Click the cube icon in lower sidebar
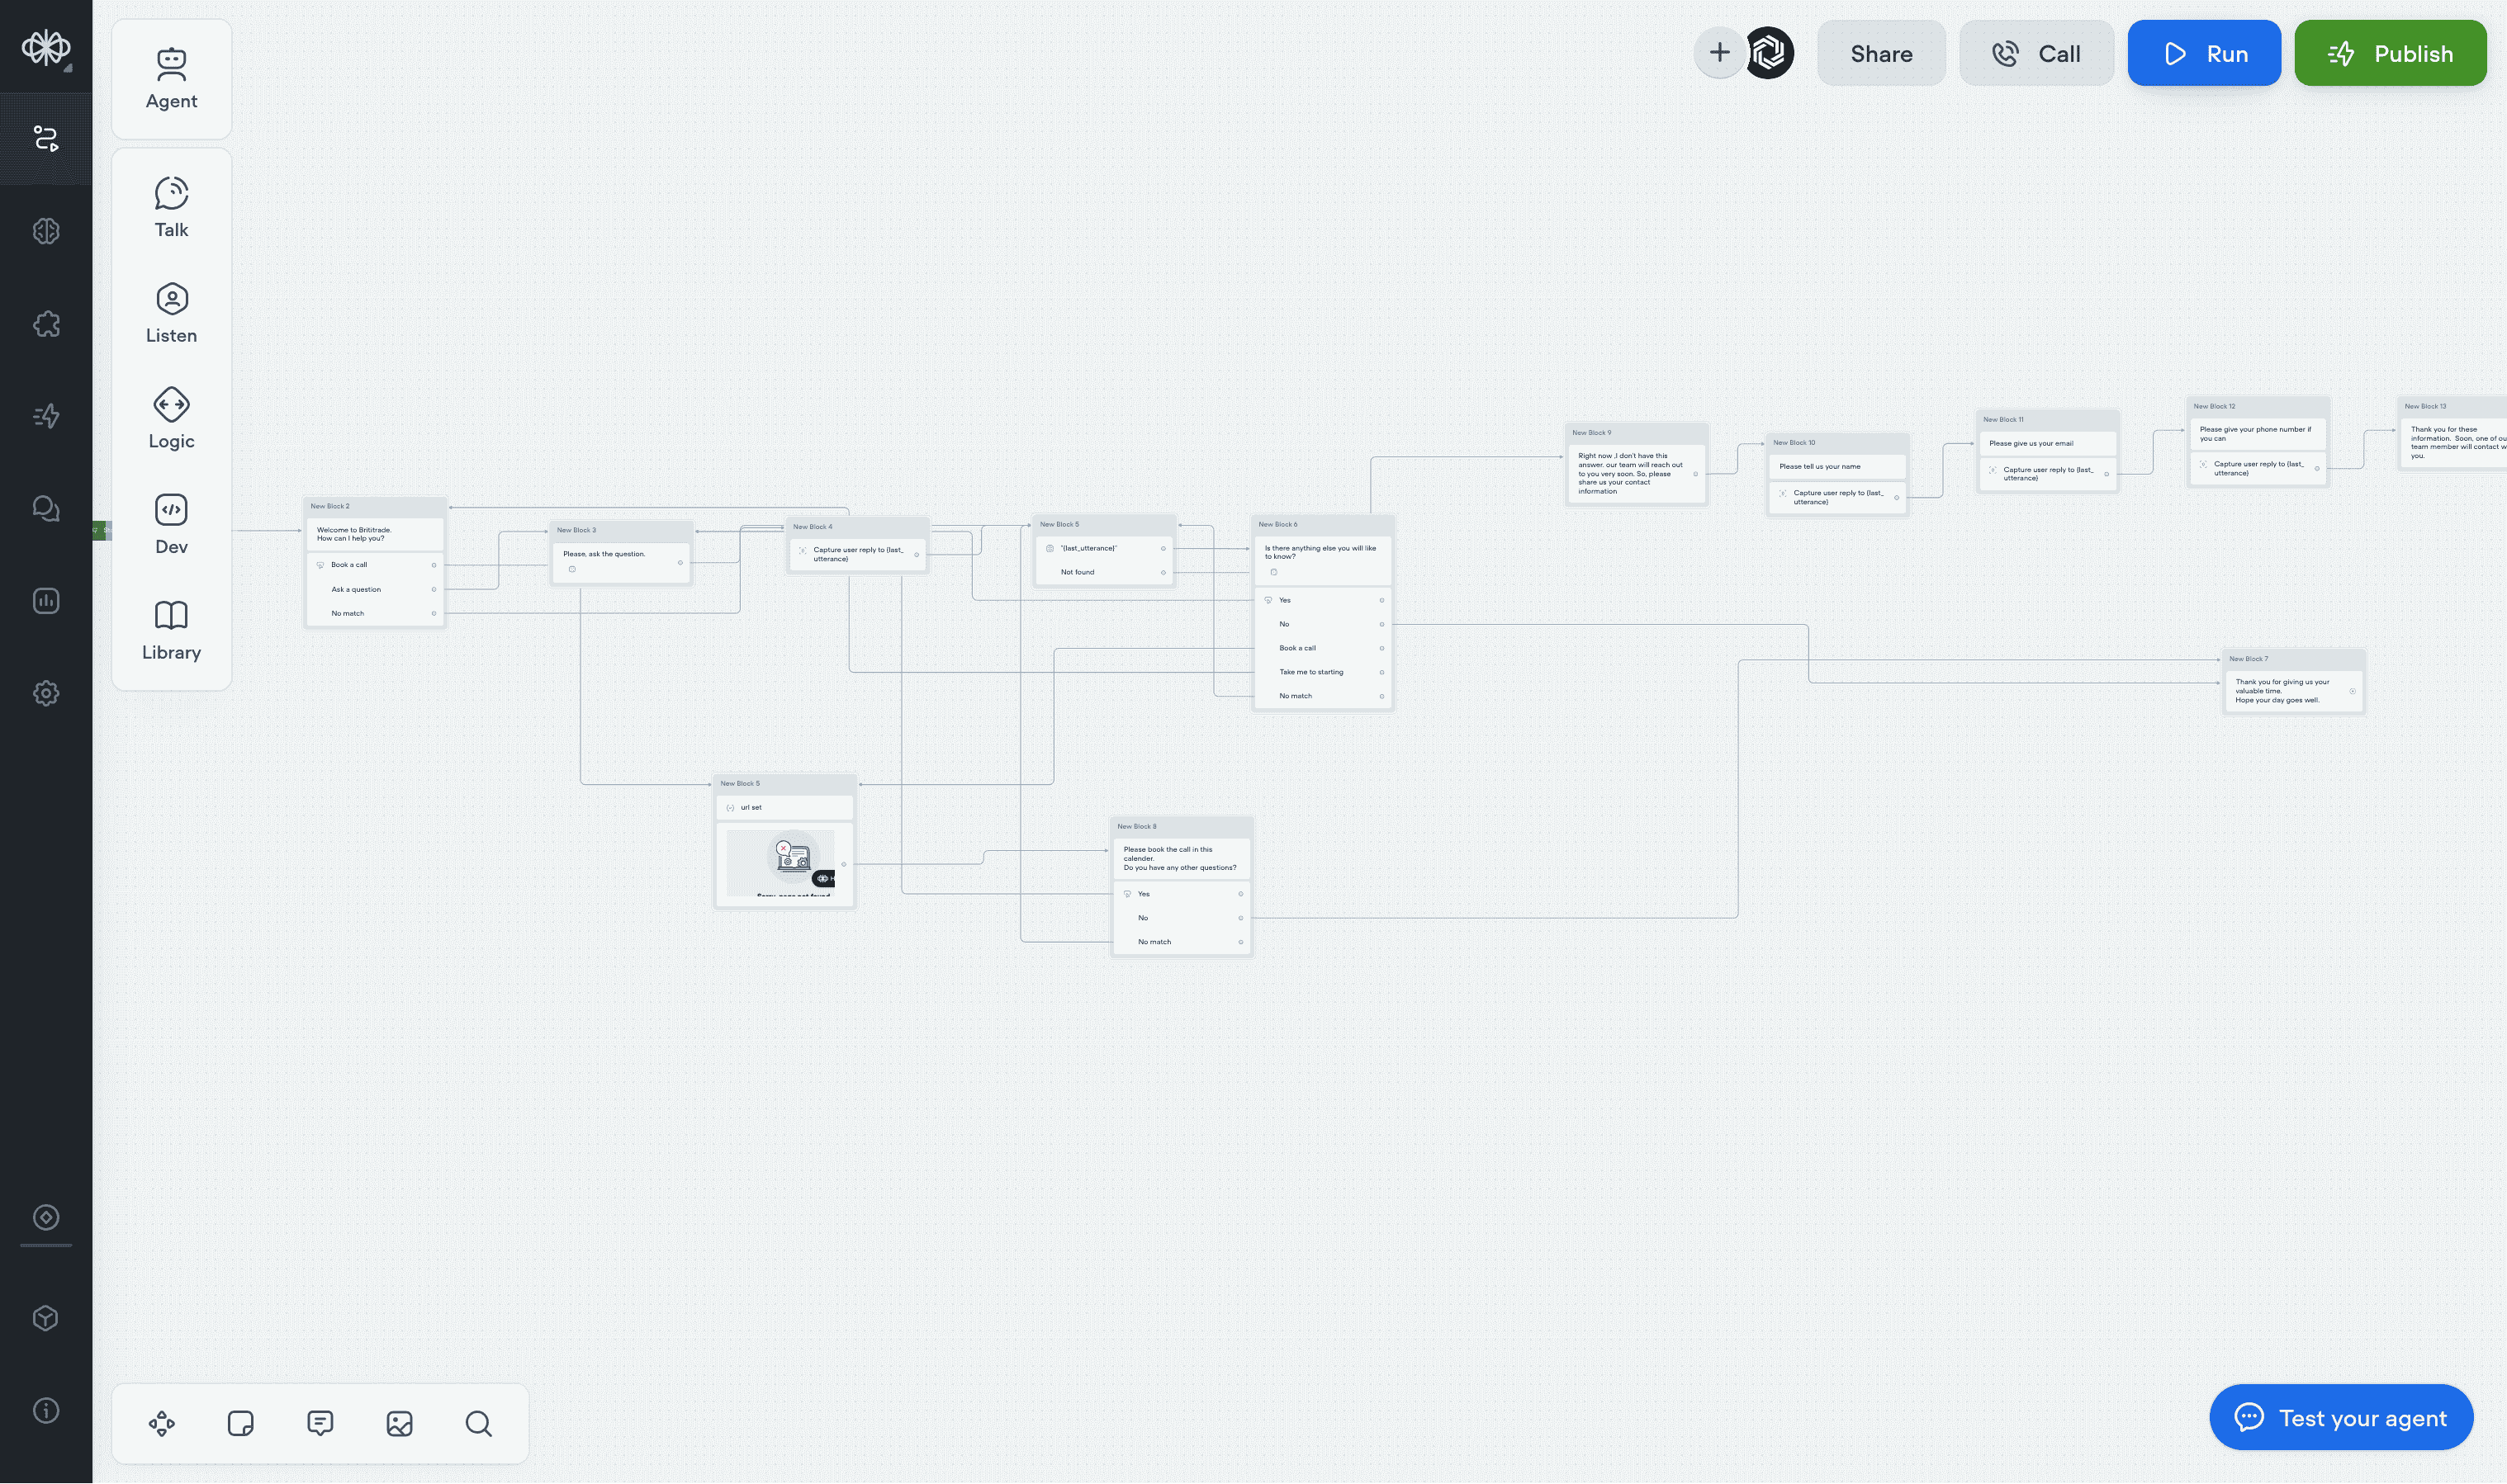Viewport: 2507px width, 1484px height. coord(46,1318)
